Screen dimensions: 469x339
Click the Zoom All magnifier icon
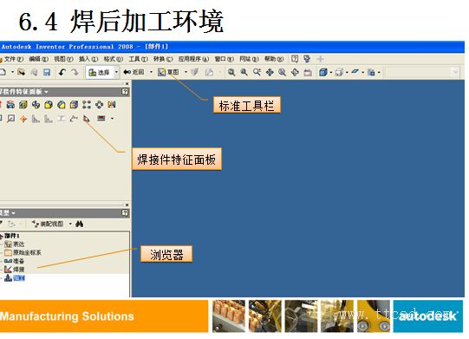tap(231, 72)
